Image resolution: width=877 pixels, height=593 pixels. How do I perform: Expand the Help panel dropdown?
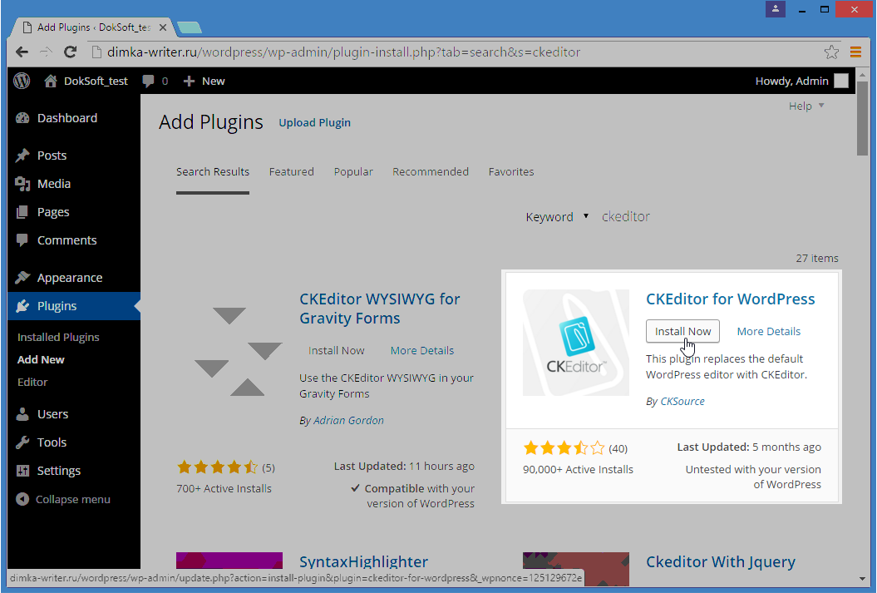click(806, 106)
